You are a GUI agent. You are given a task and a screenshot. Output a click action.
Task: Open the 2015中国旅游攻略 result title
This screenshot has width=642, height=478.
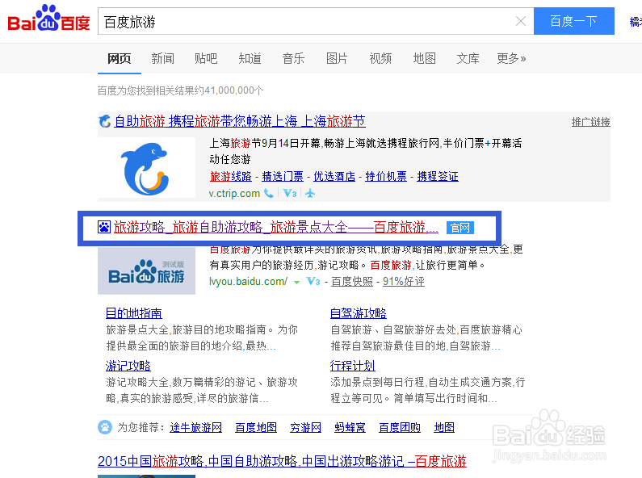[282, 461]
